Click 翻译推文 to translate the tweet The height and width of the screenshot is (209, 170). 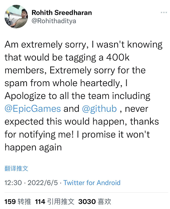click(16, 169)
